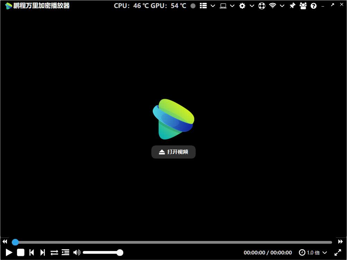Viewport: 347px width, 260px height.
Task: Expand the settings dropdown arrow
Action: click(x=252, y=6)
